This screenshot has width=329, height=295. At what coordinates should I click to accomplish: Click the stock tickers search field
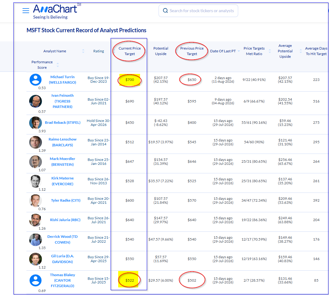coord(198,11)
